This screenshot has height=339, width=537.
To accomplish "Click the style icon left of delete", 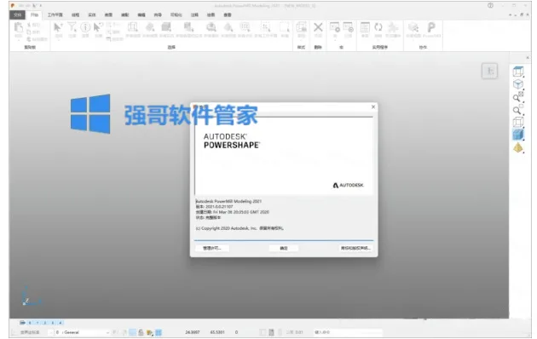I will pyautogui.click(x=302, y=27).
